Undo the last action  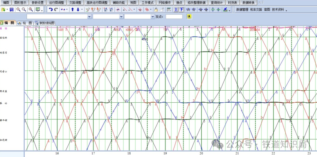coord(51,10)
